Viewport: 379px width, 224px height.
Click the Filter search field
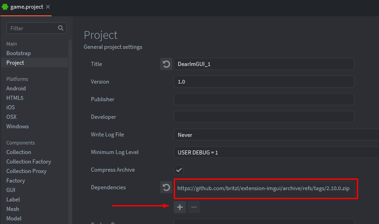(x=33, y=28)
